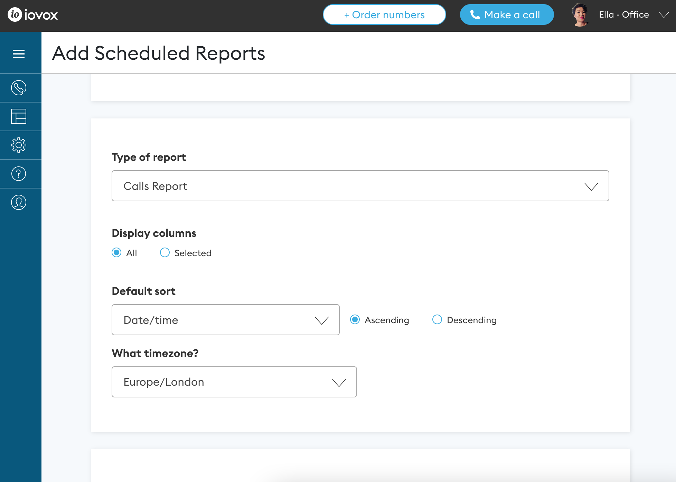The width and height of the screenshot is (676, 482).
Task: Click the help question mark sidebar icon
Action: pos(19,174)
